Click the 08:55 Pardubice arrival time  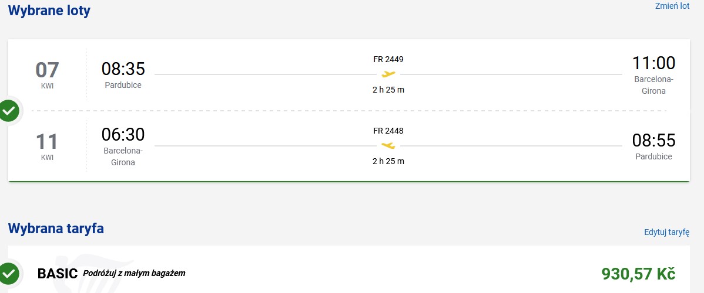tap(653, 140)
